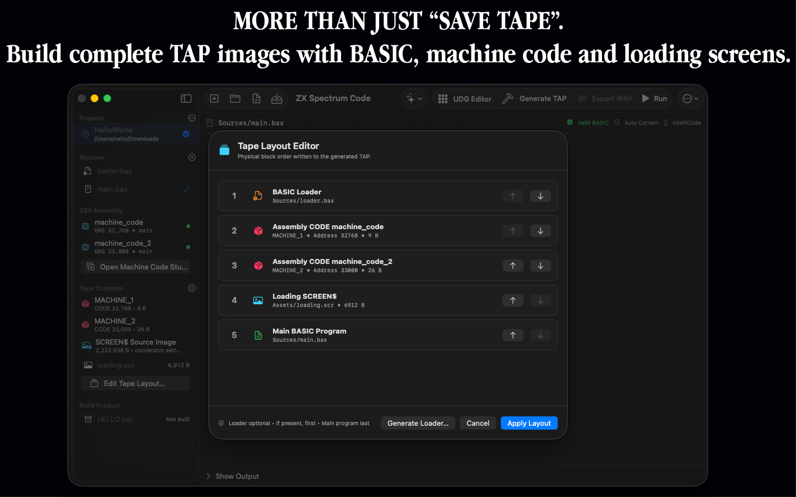Viewport: 796px width, 497px height.
Task: Click the yellow minimize window button
Action: pyautogui.click(x=95, y=98)
